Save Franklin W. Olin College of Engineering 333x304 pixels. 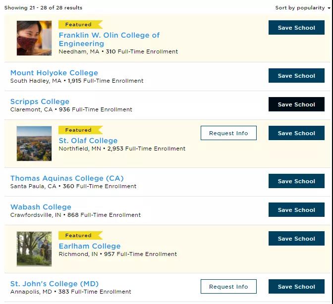point(296,28)
